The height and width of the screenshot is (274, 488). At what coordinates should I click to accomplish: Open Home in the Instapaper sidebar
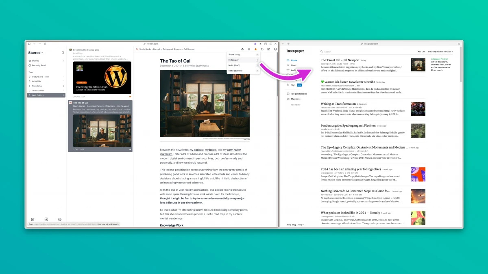(292, 60)
